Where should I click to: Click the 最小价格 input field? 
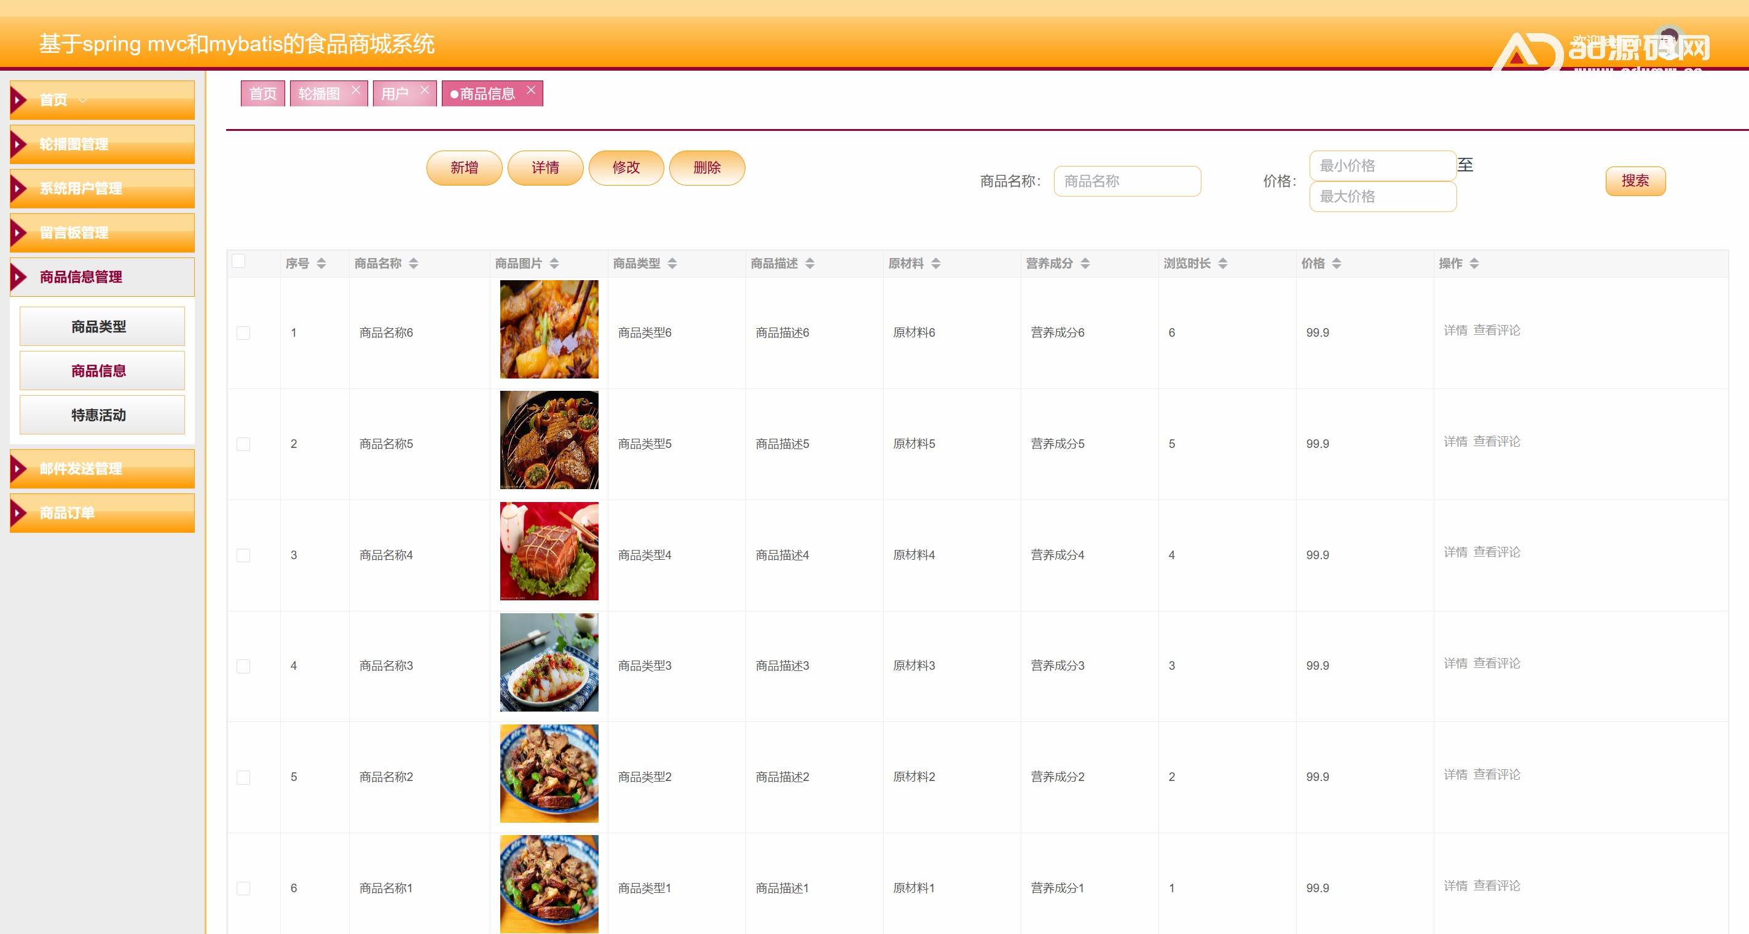pyautogui.click(x=1382, y=166)
